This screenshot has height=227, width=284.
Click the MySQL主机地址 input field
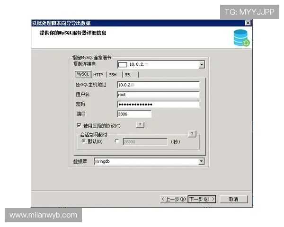[x=158, y=85]
